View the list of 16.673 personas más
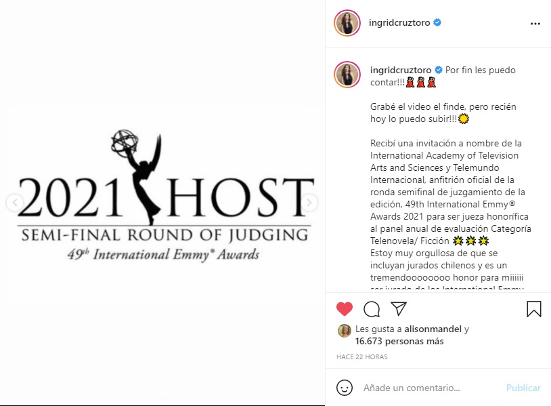This screenshot has width=551, height=406. coord(399,341)
